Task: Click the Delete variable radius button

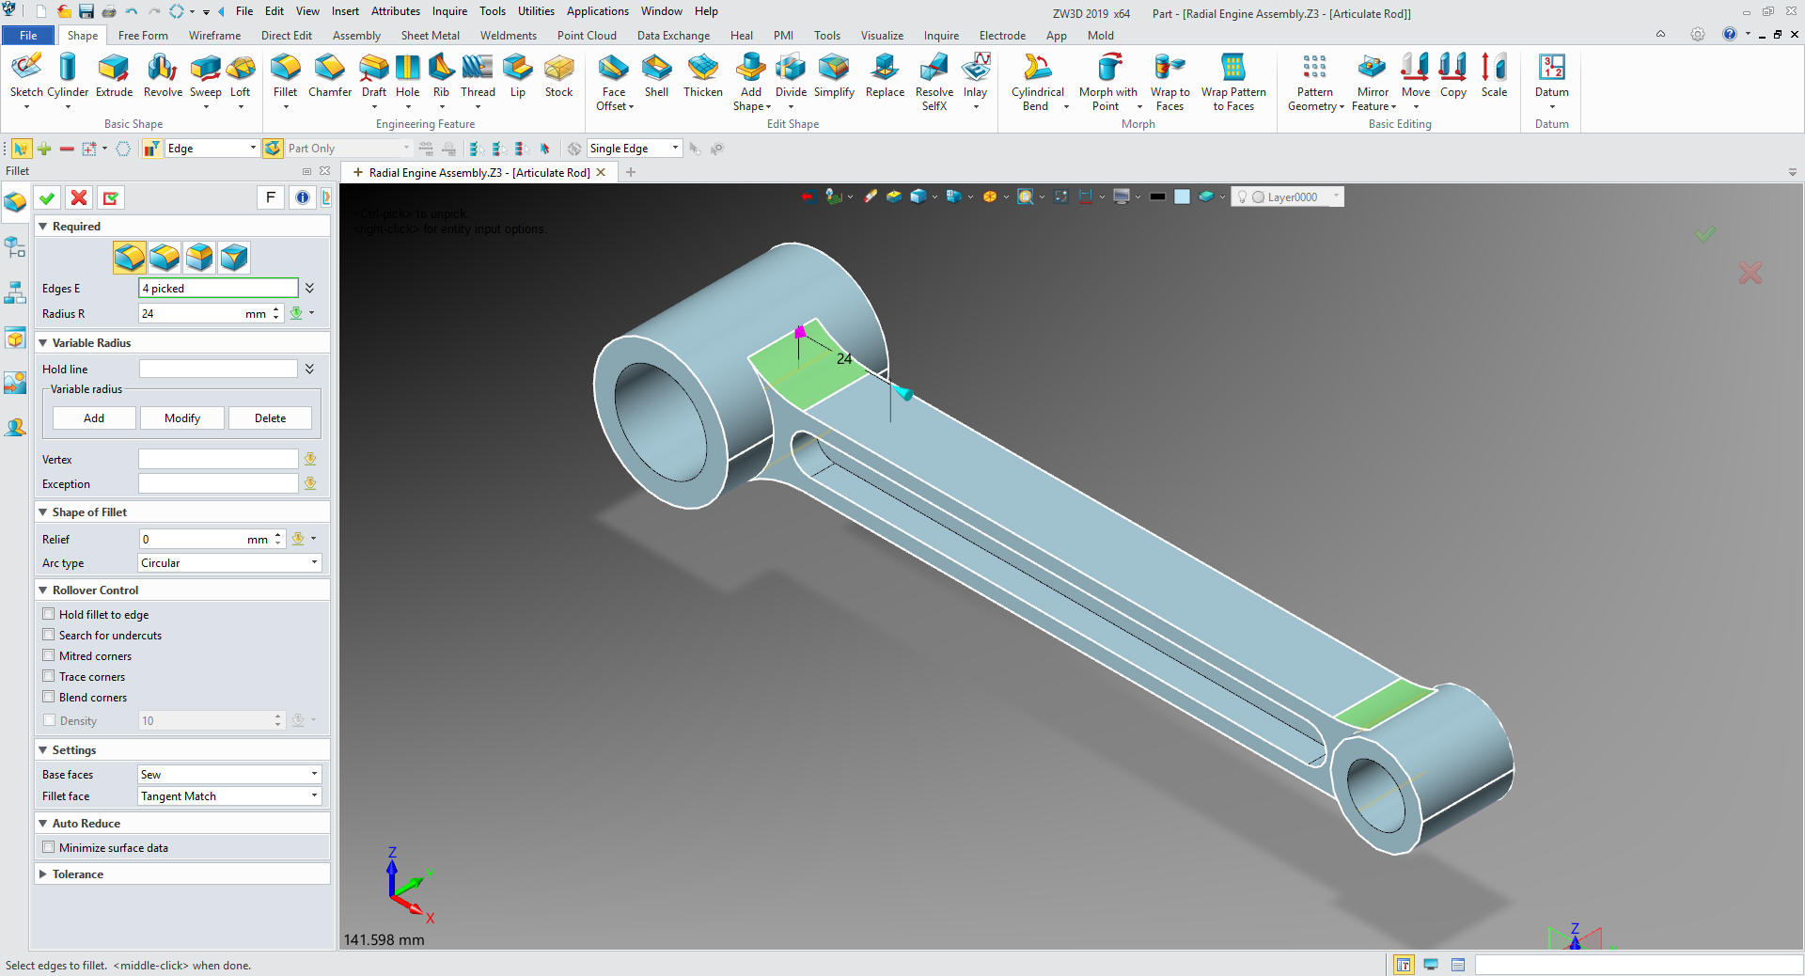Action: (x=270, y=418)
